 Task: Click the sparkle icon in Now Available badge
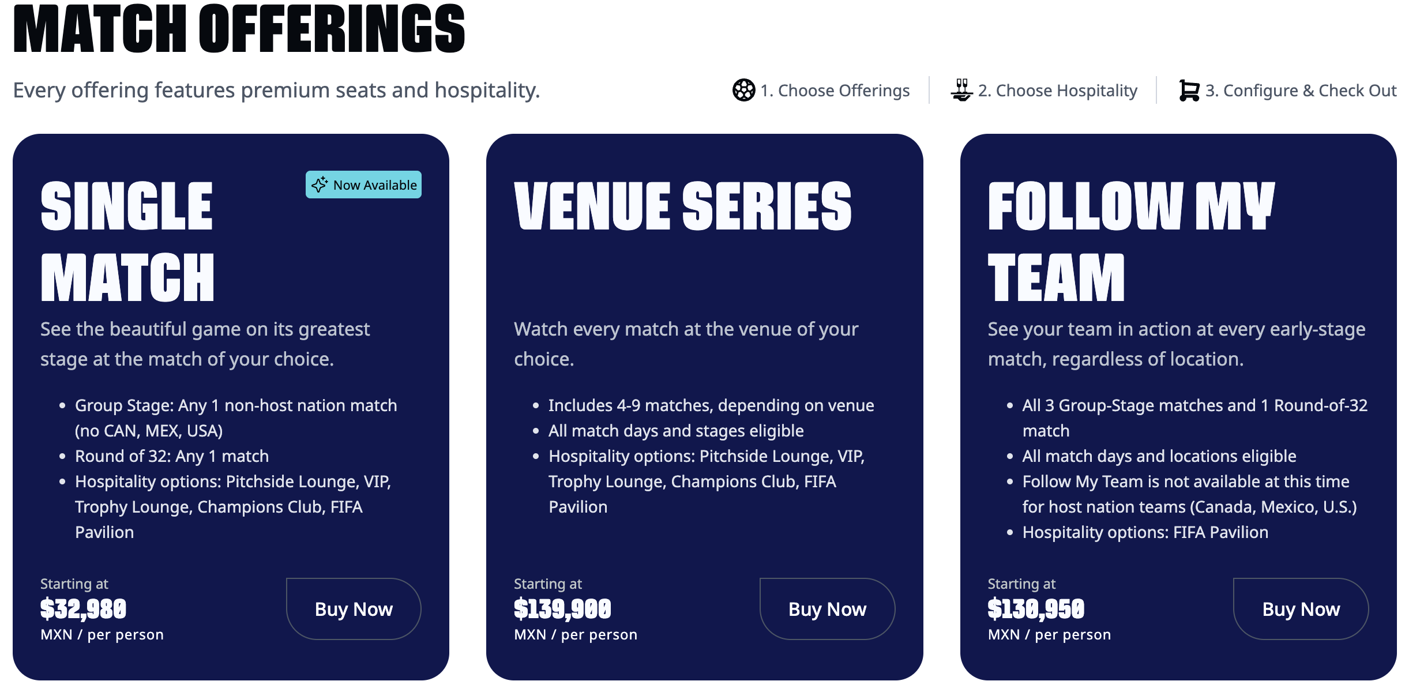click(x=320, y=185)
